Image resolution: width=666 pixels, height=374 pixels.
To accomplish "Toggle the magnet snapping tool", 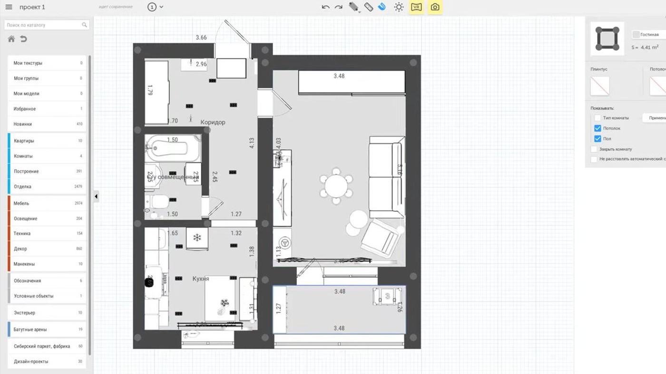I will (x=382, y=7).
